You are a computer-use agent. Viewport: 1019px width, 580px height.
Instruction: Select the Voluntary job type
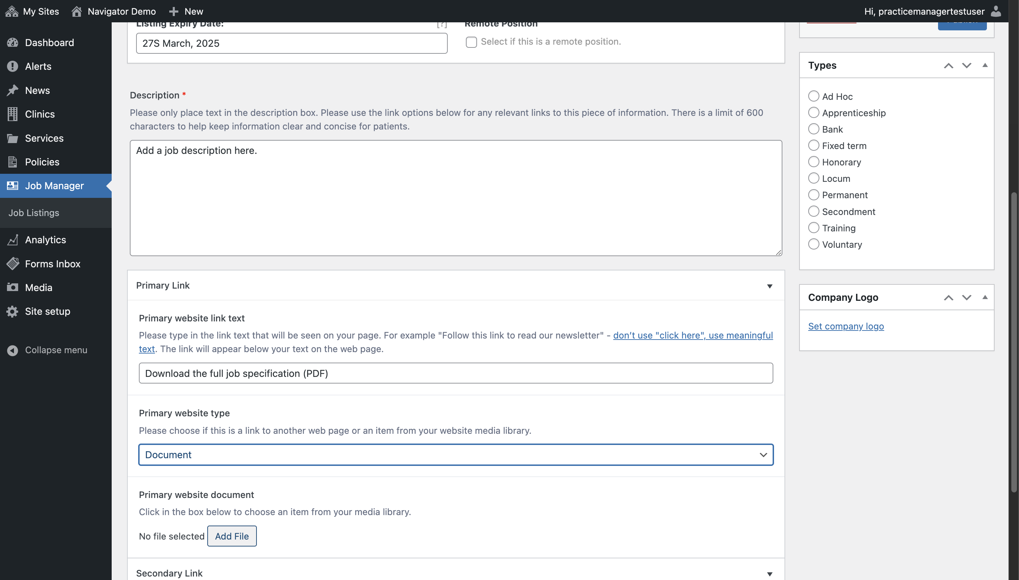814,244
